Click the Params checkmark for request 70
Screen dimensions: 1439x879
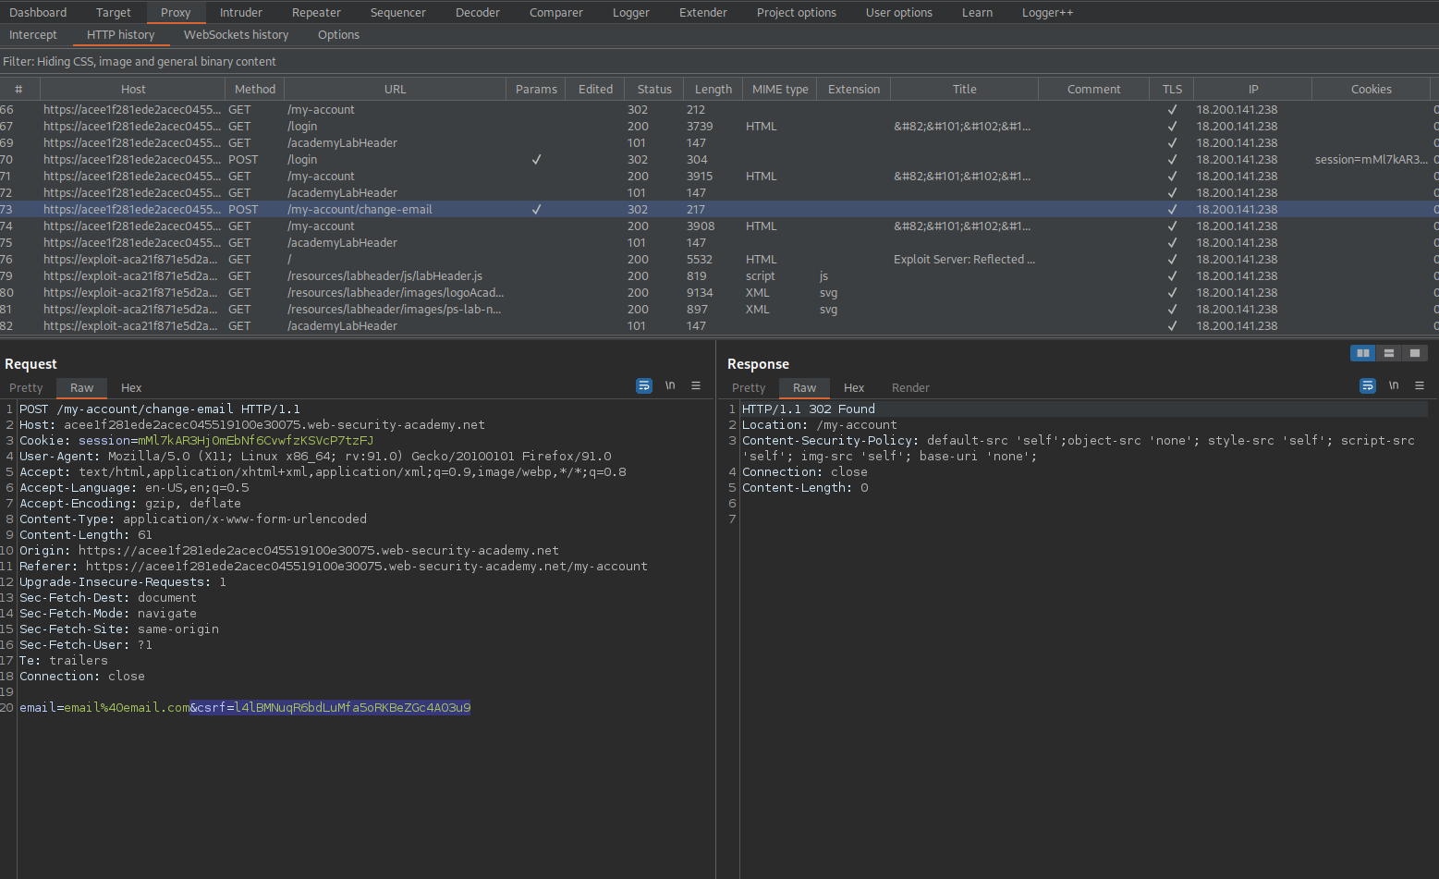pos(536,159)
